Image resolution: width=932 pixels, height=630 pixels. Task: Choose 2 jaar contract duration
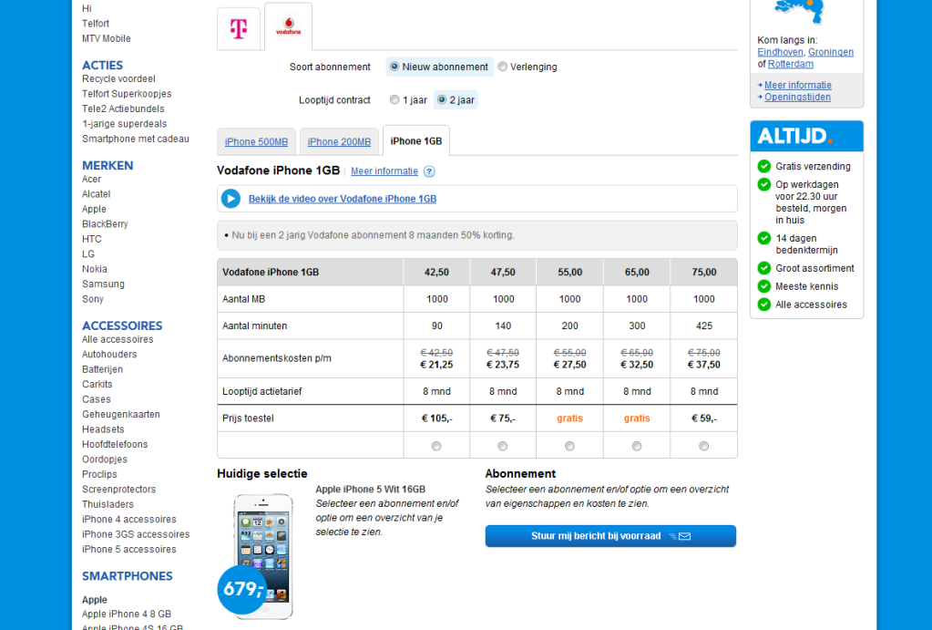(x=442, y=100)
